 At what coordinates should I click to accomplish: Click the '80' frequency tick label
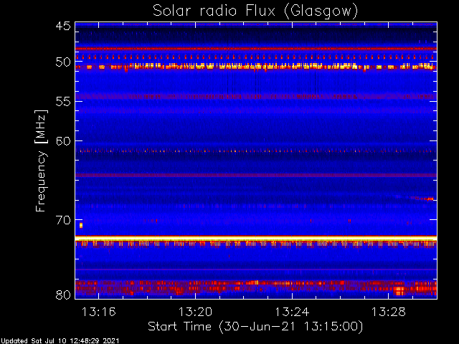tap(63, 295)
